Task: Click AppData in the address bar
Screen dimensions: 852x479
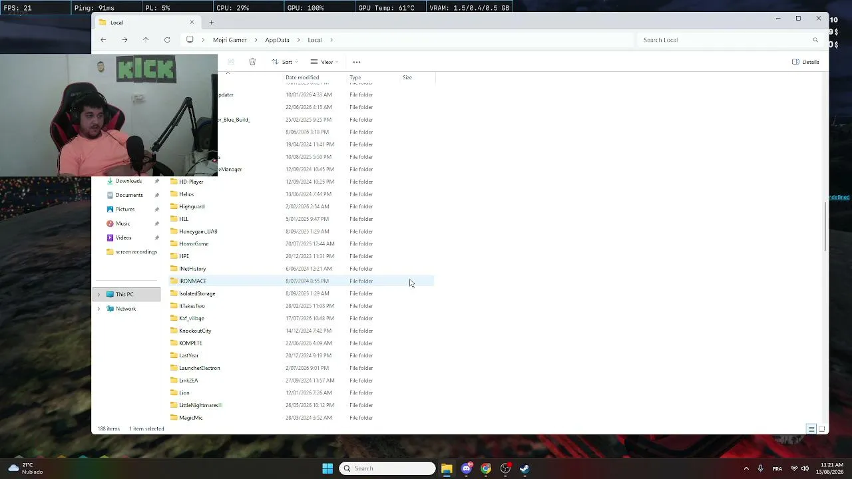Action: pos(277,40)
